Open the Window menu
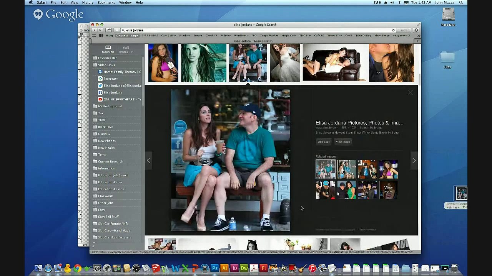 tap(125, 3)
